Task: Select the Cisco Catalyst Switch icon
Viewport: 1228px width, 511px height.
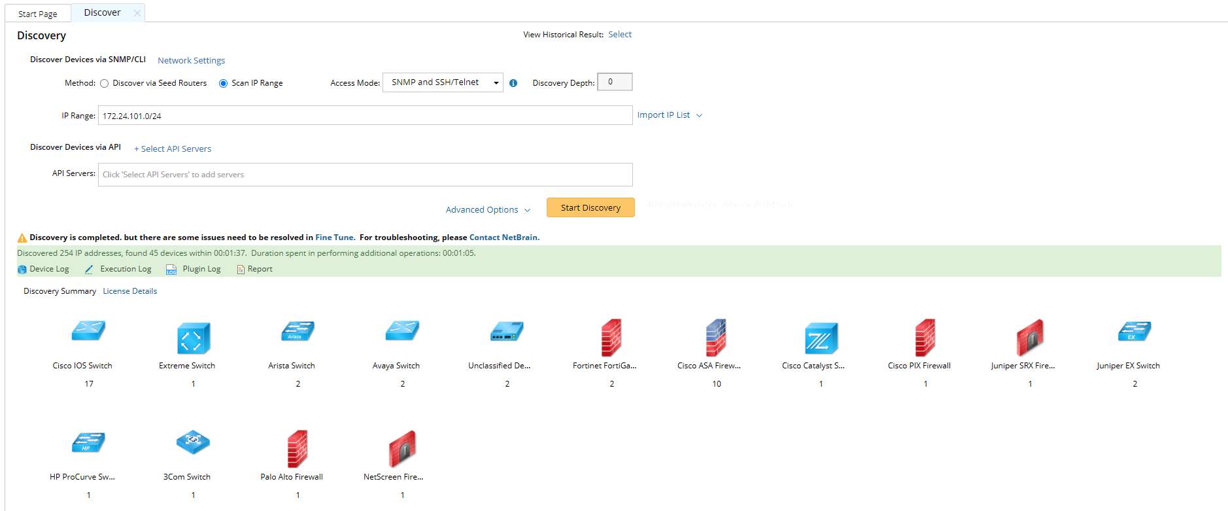Action: [x=821, y=338]
